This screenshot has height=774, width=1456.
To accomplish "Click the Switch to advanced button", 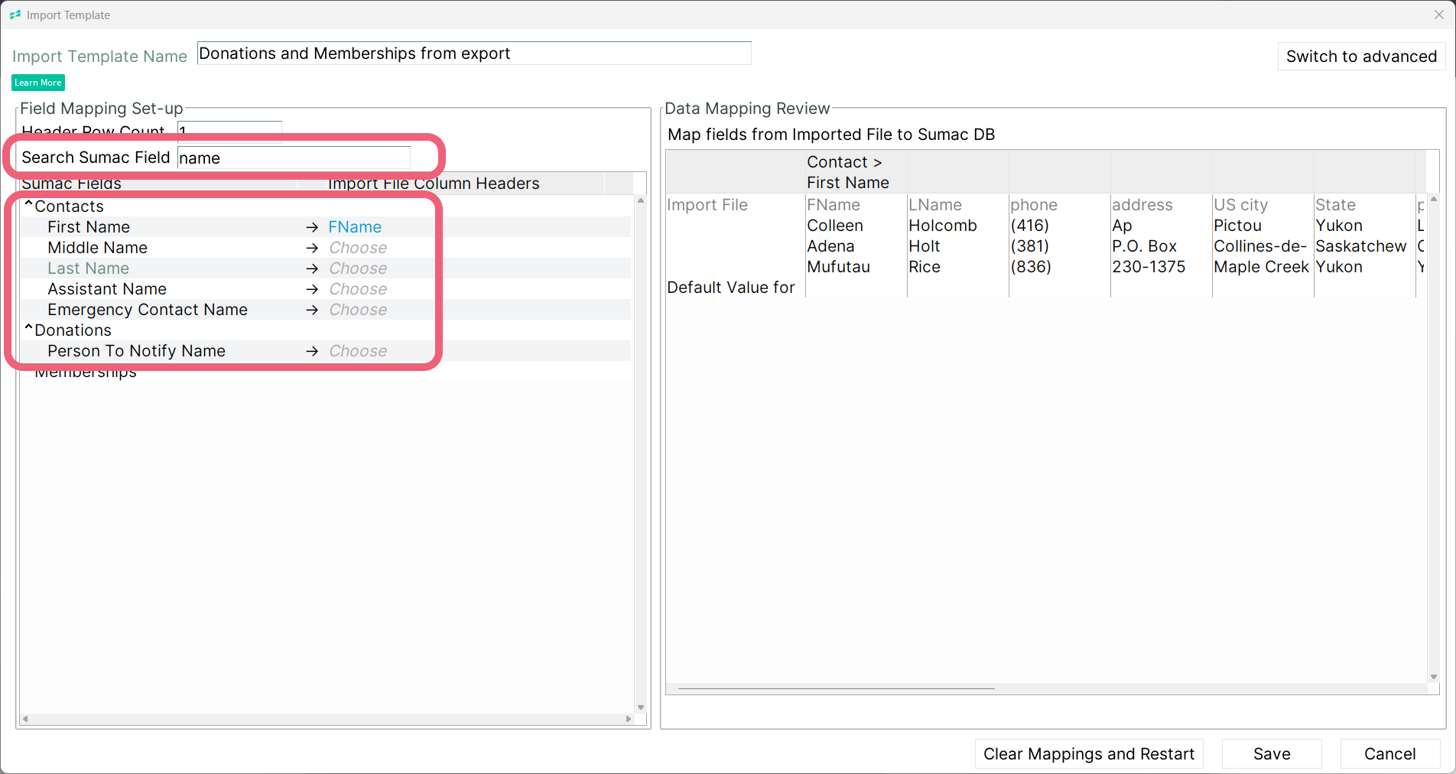I will click(x=1361, y=57).
